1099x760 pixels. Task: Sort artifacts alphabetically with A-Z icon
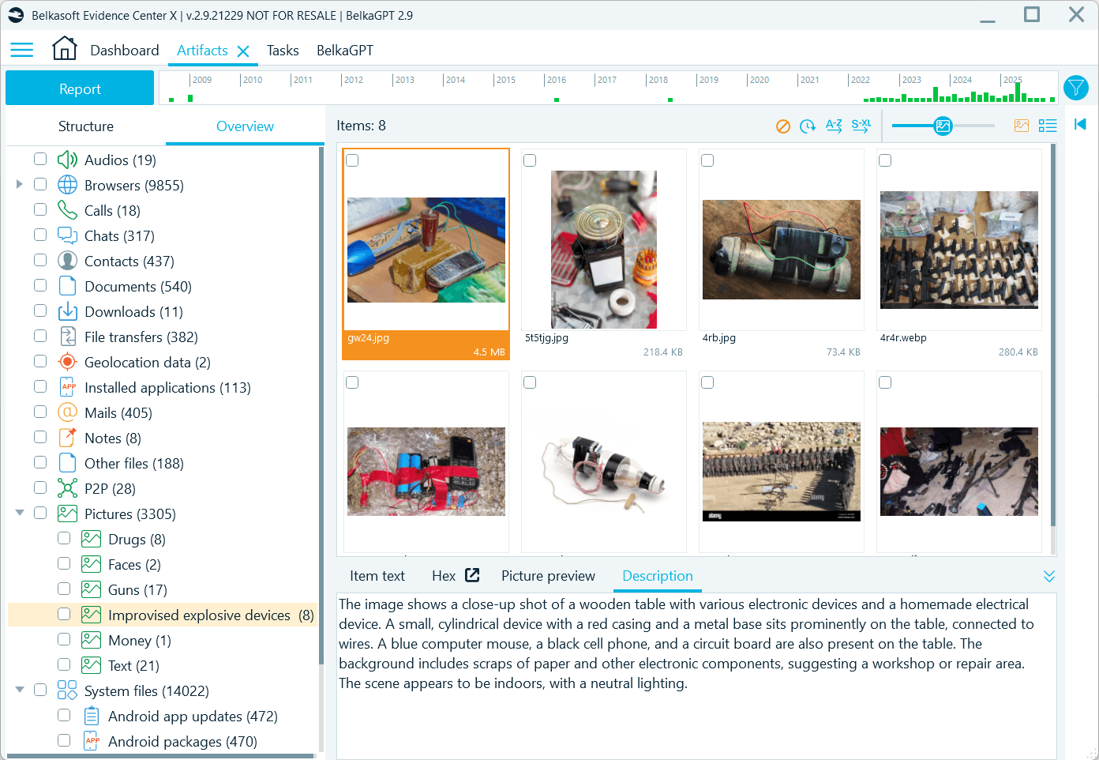pos(834,125)
